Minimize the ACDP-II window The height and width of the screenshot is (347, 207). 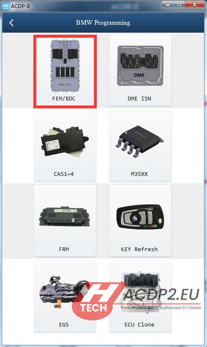pyautogui.click(x=168, y=5)
